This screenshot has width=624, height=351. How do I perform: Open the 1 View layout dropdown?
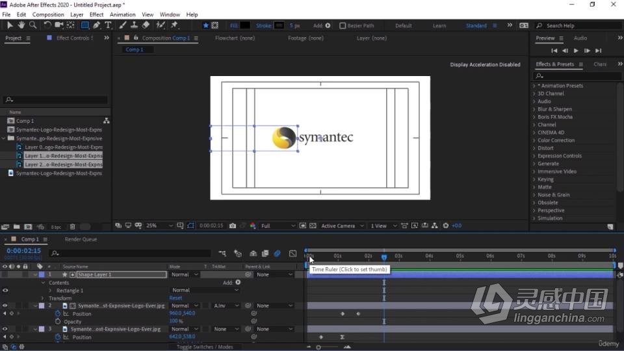(x=383, y=226)
